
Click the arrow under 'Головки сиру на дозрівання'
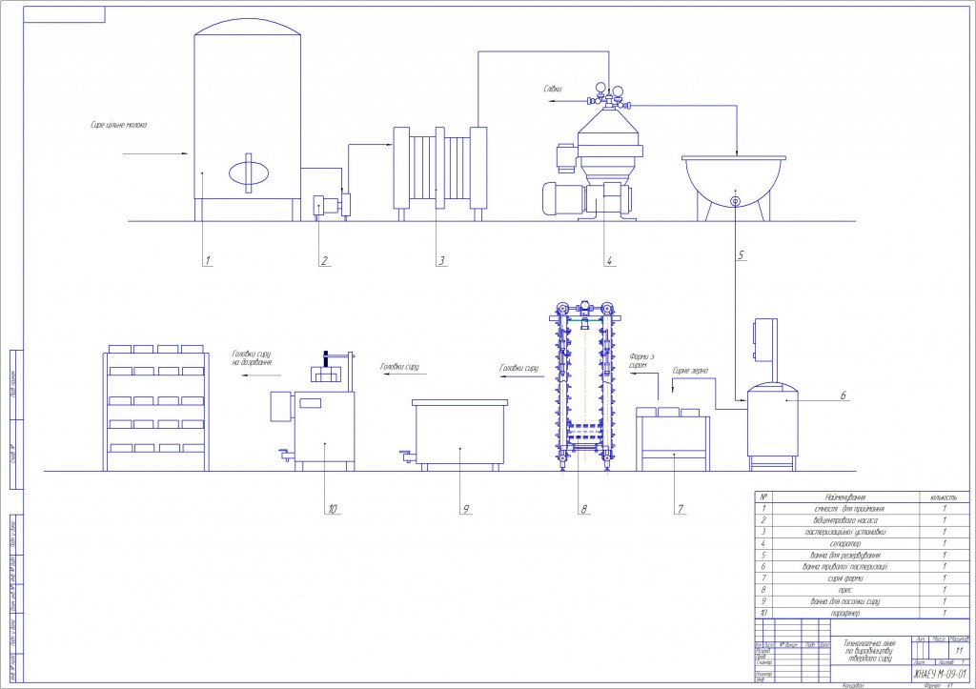pyautogui.click(x=261, y=375)
